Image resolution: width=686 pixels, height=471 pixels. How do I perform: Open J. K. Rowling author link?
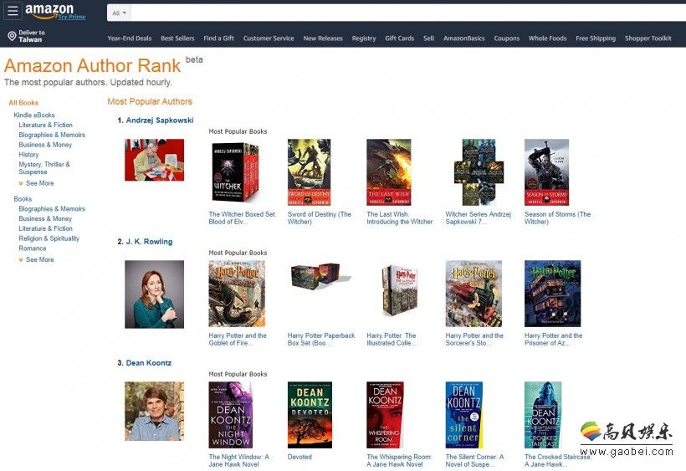click(149, 242)
